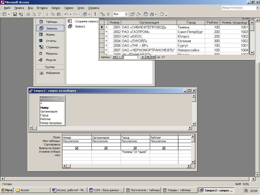This screenshot has height=195, width=260.
Task: Click the Spelling check icon
Action: [40, 14]
